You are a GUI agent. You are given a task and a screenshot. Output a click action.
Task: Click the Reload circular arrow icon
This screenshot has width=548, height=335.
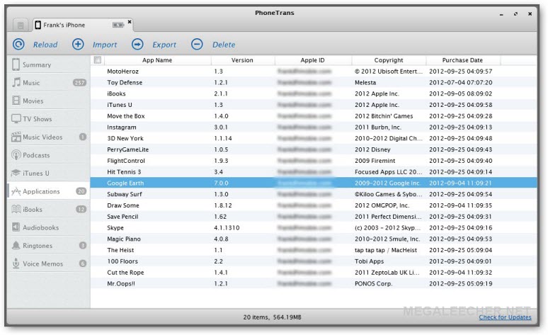point(18,45)
